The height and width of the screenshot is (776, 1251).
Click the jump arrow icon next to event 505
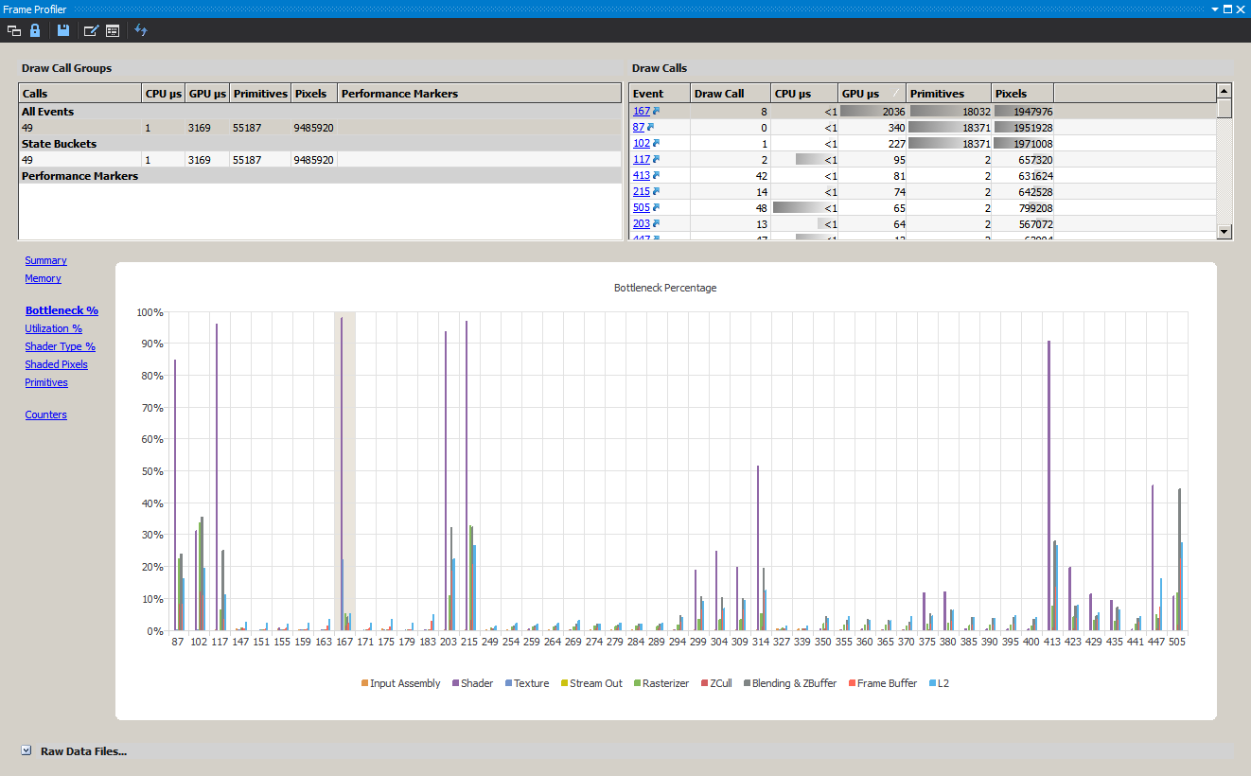click(656, 207)
